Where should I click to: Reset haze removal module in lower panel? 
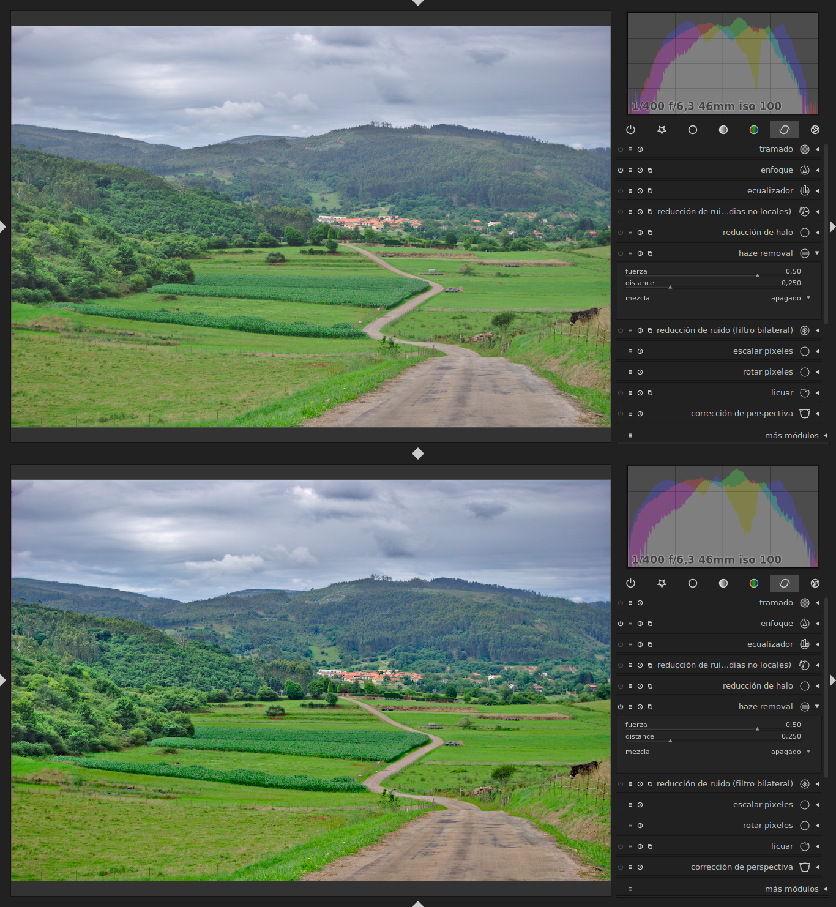tap(640, 707)
